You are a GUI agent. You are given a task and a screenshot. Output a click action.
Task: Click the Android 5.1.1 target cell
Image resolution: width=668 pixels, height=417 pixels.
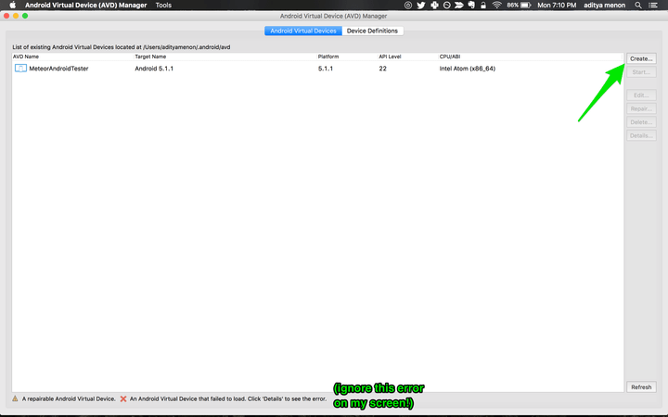[154, 69]
